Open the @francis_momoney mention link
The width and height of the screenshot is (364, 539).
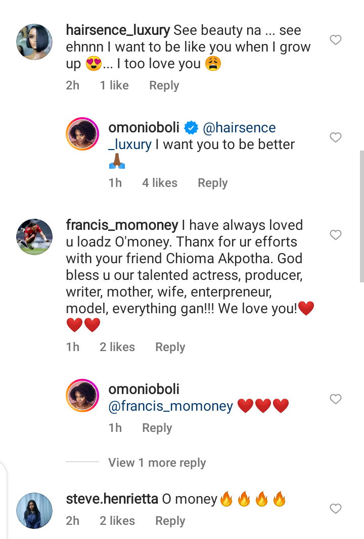click(171, 406)
